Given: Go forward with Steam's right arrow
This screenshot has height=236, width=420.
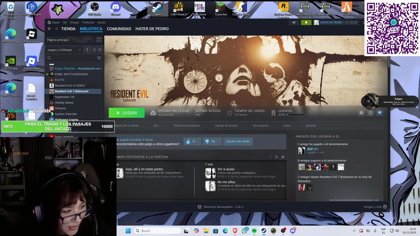Looking at the screenshot, I should pos(56,29).
